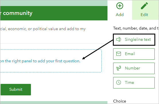The width and height of the screenshot is (159, 104).
Task: Add an Email question
Action: coord(134,54)
